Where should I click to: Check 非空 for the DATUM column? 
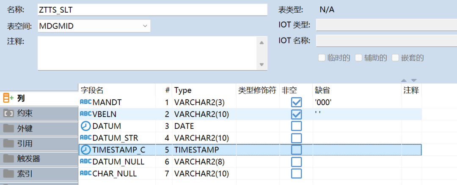point(296,126)
